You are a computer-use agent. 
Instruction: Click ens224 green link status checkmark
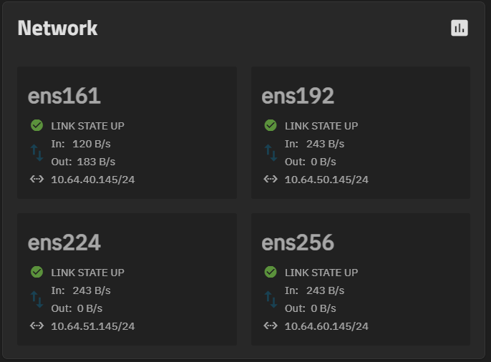[x=37, y=272]
